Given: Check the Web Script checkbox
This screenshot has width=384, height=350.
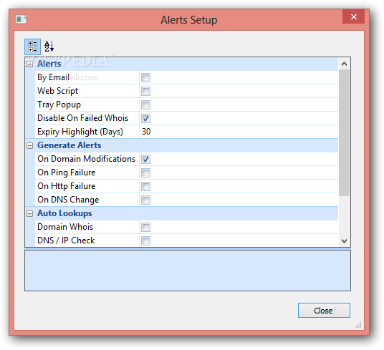Looking at the screenshot, I should (145, 91).
